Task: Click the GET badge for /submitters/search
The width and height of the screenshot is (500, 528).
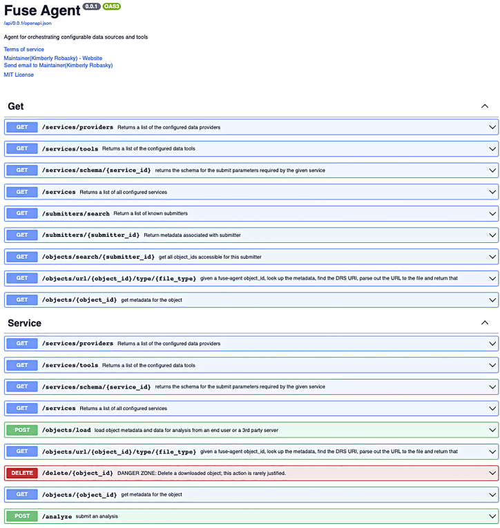Action: 21,213
